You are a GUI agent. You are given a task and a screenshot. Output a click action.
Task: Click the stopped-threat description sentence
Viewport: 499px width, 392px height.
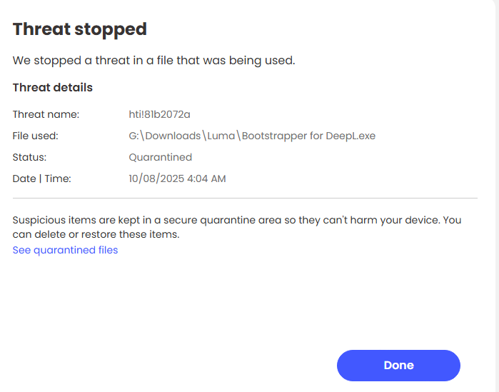[x=153, y=61]
